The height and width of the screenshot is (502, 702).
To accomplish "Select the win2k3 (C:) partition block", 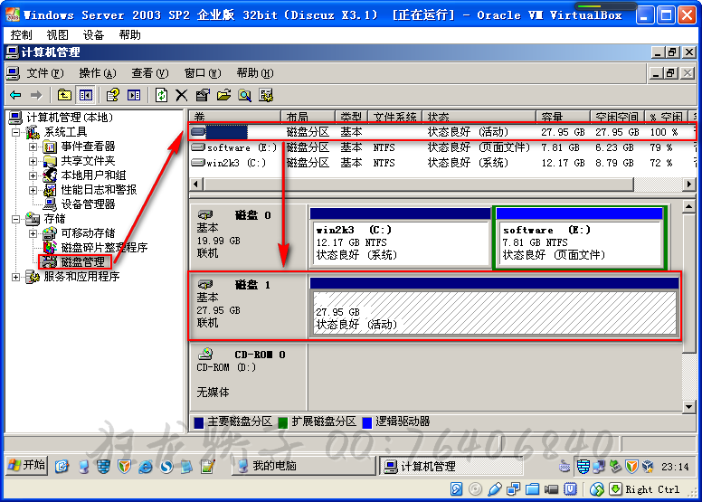I will click(x=400, y=238).
